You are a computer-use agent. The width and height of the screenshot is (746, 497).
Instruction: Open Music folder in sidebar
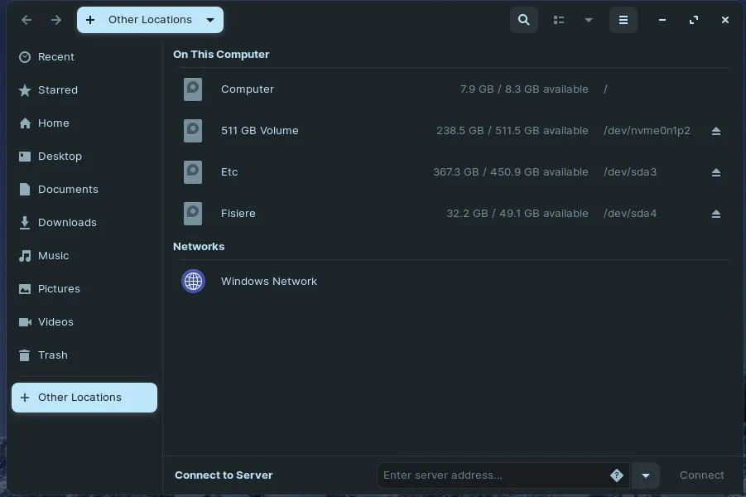click(x=84, y=256)
